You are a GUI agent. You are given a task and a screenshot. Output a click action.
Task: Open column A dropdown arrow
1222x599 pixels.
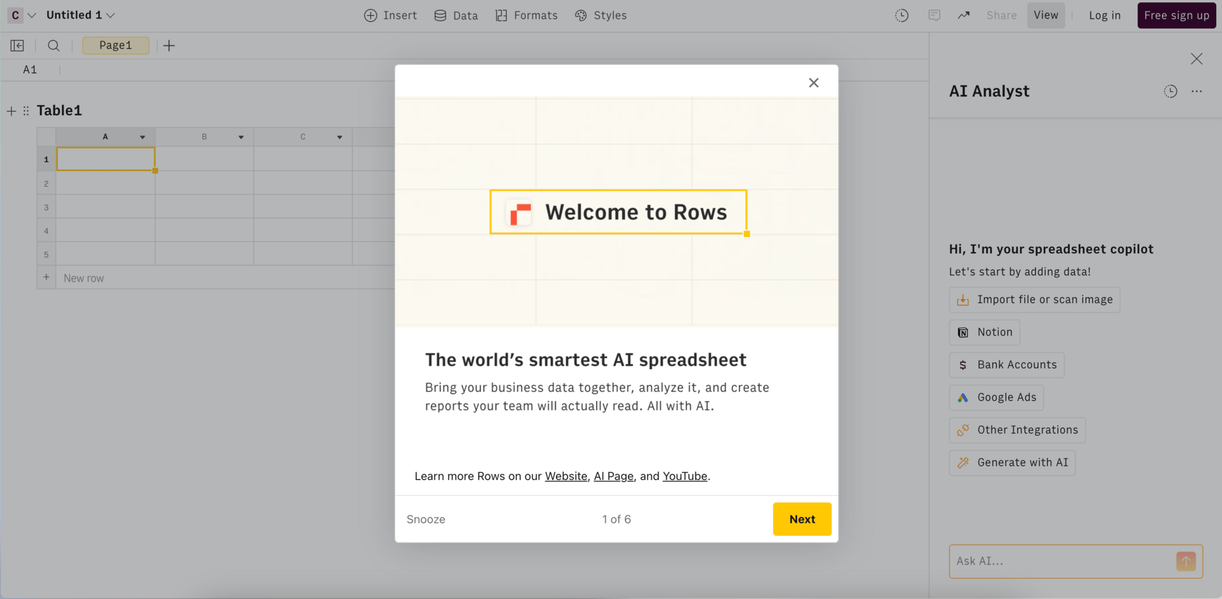[143, 137]
